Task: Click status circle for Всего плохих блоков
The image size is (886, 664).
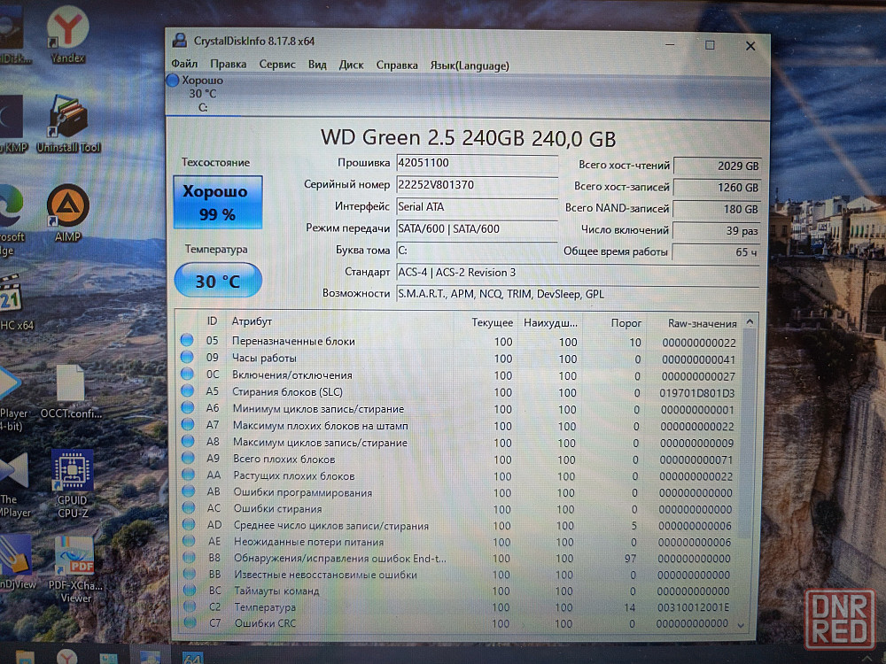Action: click(188, 458)
